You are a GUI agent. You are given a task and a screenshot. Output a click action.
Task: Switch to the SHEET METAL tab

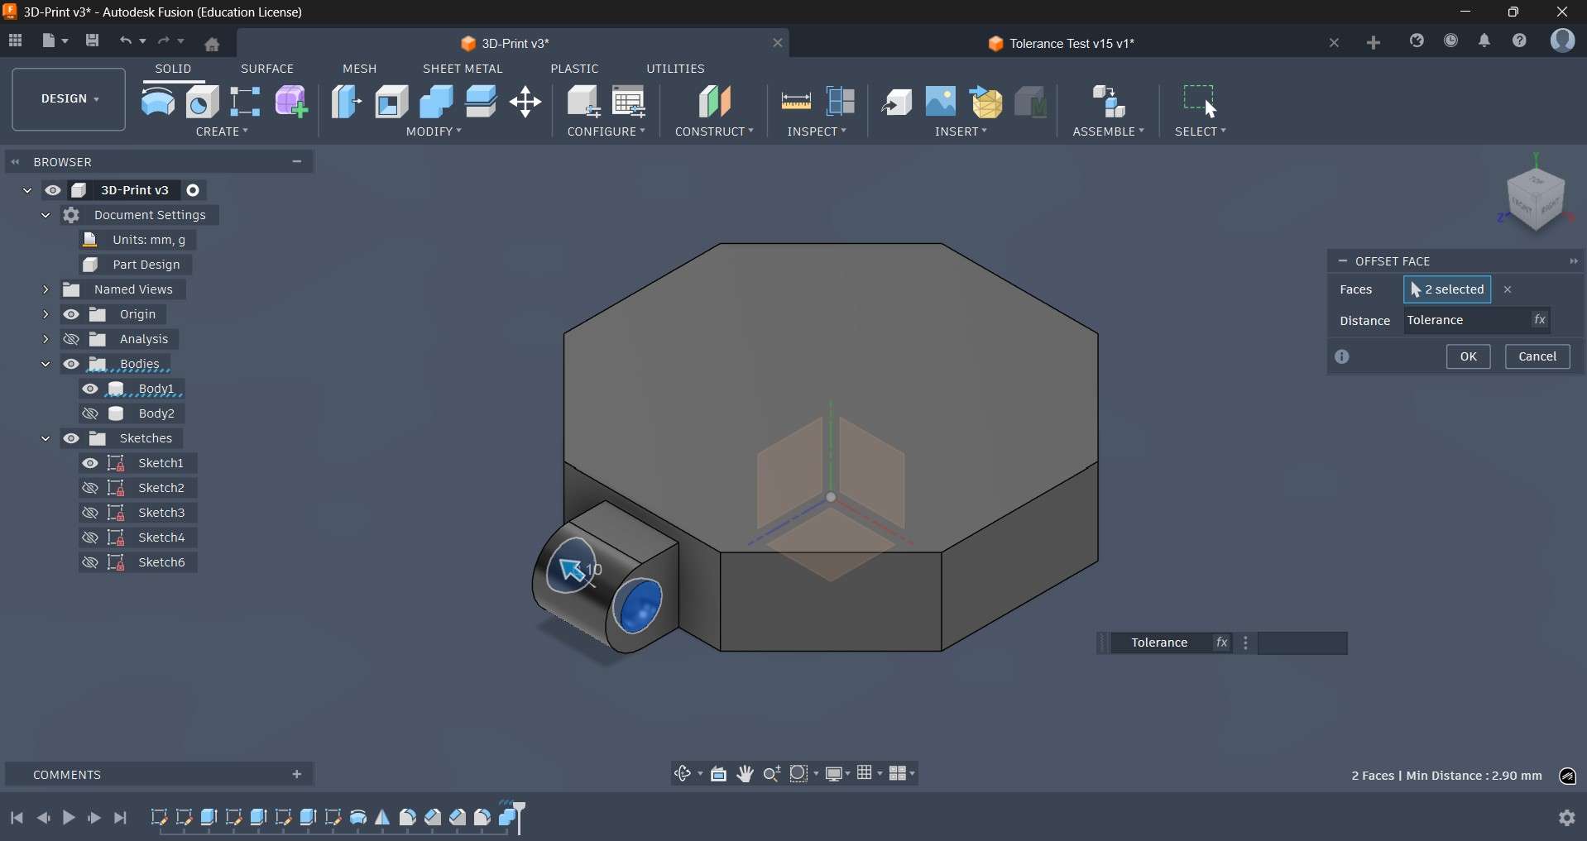[463, 69]
